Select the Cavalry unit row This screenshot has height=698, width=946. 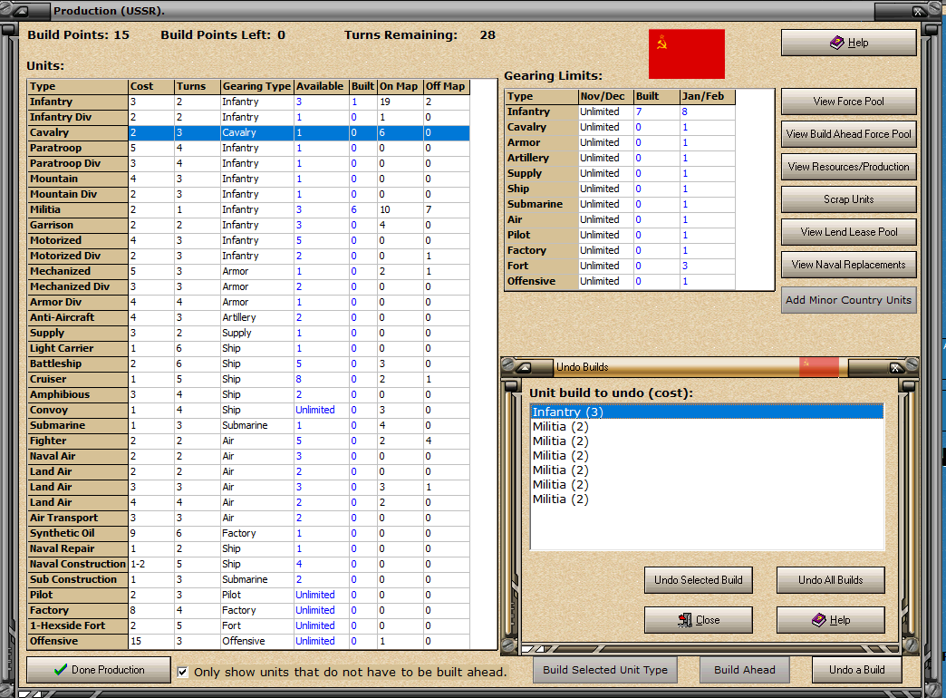pos(248,133)
